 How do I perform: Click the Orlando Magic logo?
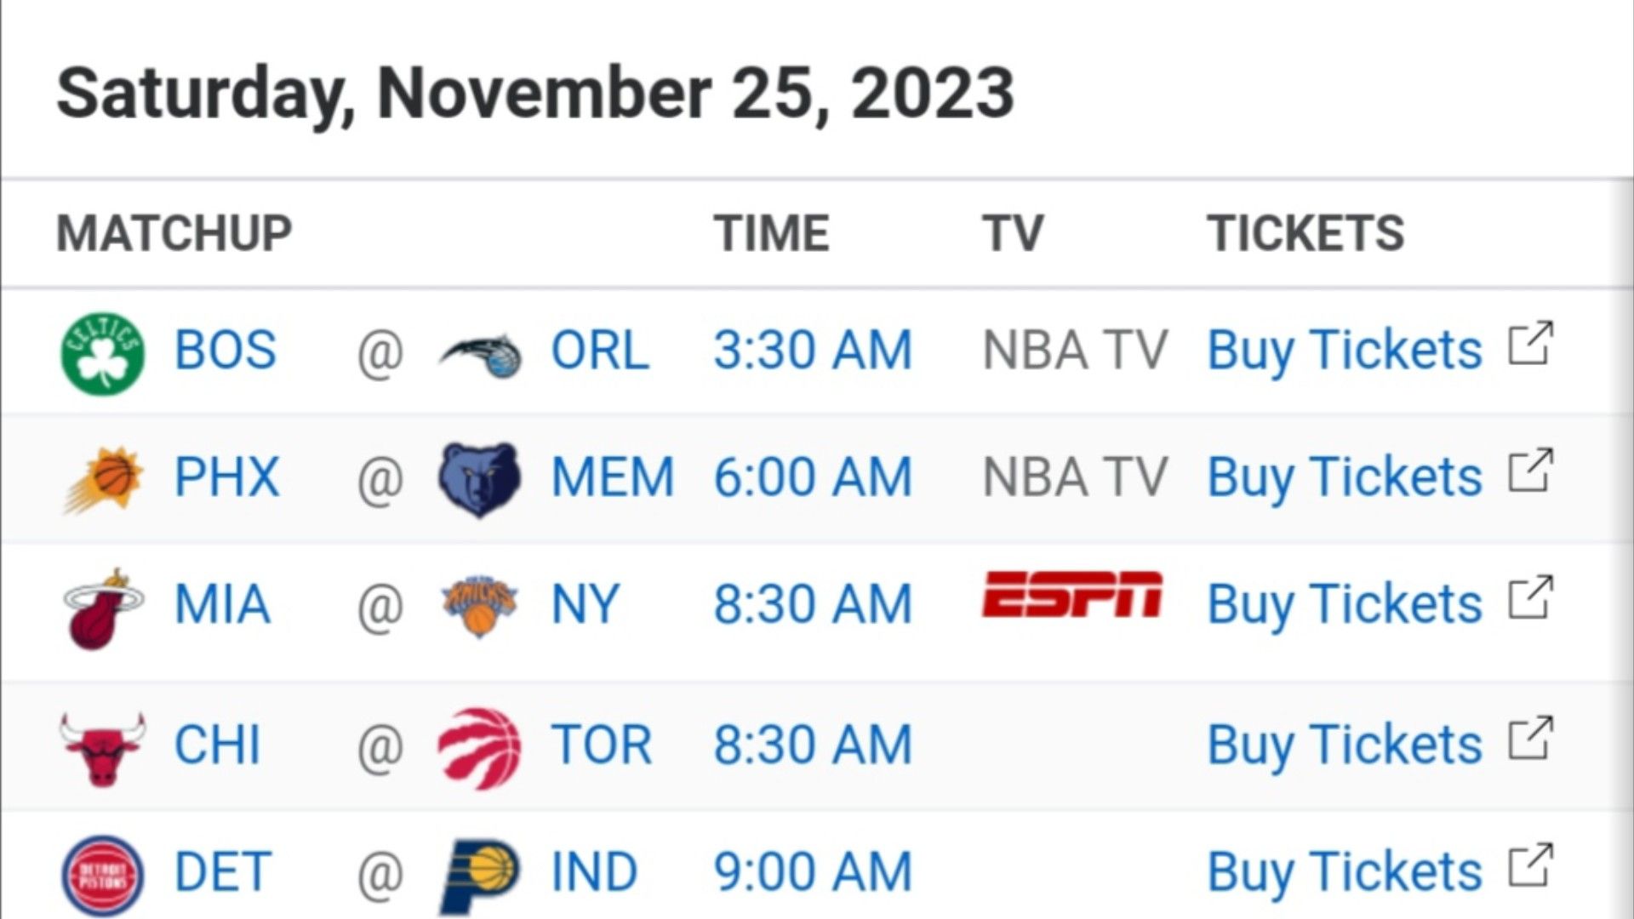point(480,354)
